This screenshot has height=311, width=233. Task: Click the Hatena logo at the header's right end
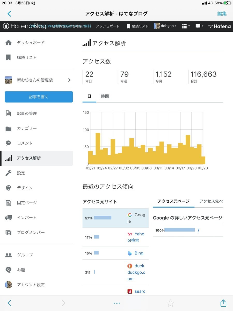[x=219, y=26]
